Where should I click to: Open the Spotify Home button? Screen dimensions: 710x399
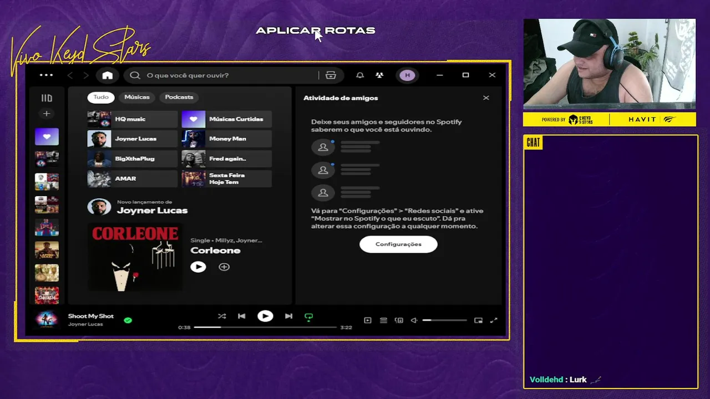click(x=108, y=75)
